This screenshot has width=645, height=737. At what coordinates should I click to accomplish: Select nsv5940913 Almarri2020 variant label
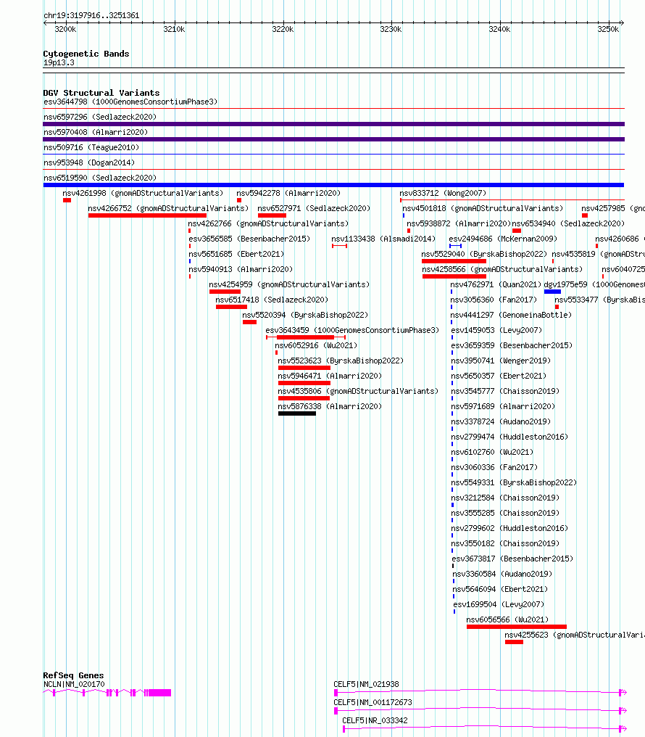(241, 269)
